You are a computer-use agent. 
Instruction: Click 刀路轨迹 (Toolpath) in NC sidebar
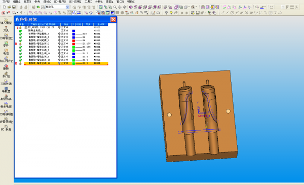(x=6, y=36)
